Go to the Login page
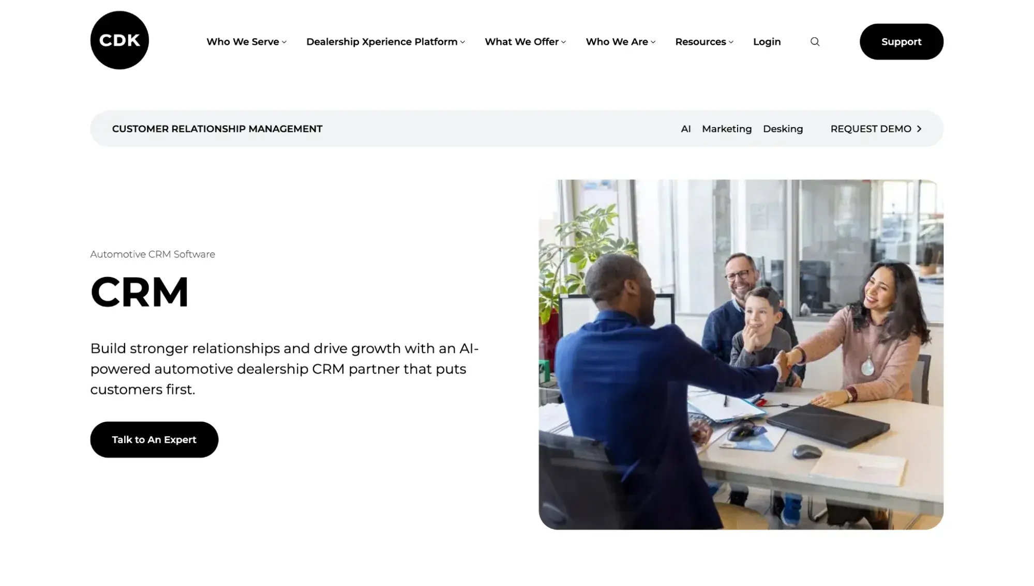The image size is (1034, 586). [767, 42]
